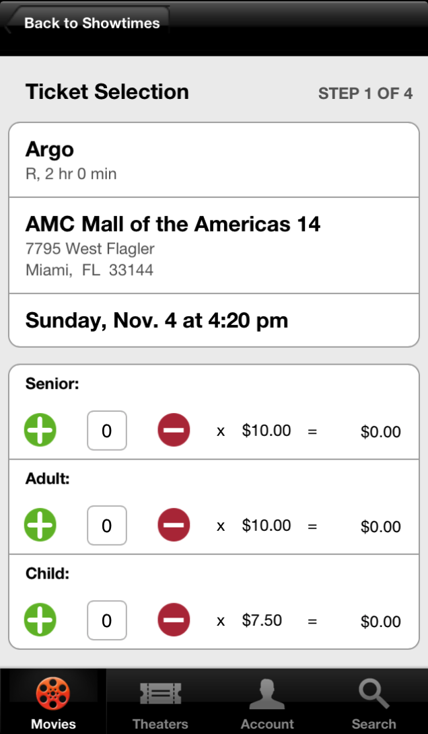Increase Adult ticket count with plus icon
The width and height of the screenshot is (428, 734).
click(40, 525)
